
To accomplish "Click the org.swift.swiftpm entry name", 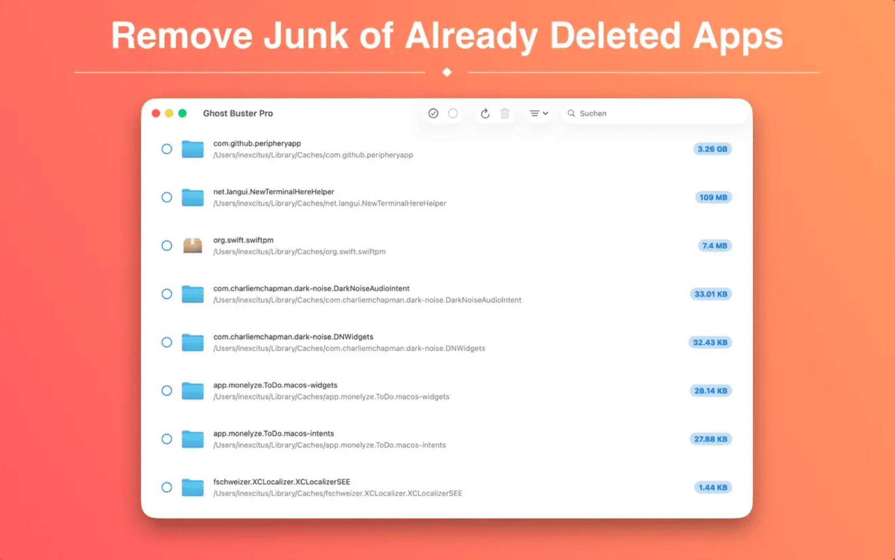I will (x=243, y=240).
